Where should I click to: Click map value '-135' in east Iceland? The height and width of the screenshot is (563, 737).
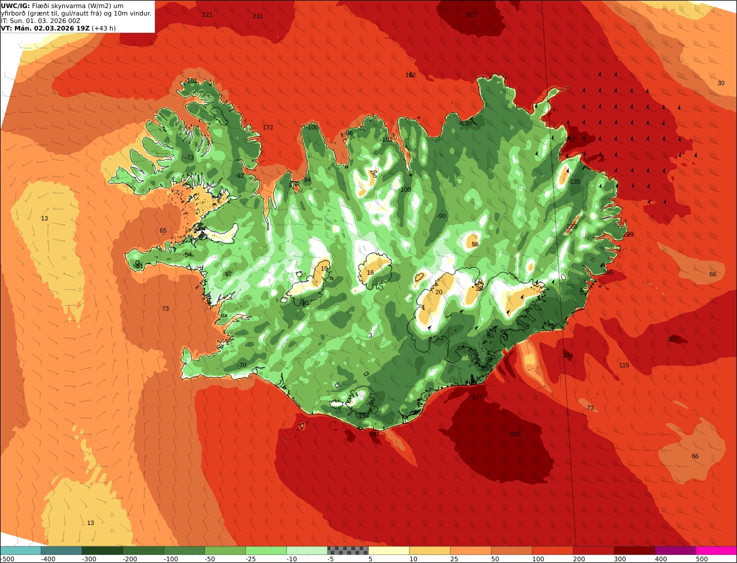click(573, 181)
